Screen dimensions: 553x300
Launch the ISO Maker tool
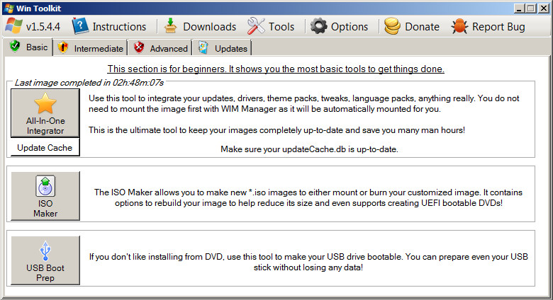pos(45,196)
